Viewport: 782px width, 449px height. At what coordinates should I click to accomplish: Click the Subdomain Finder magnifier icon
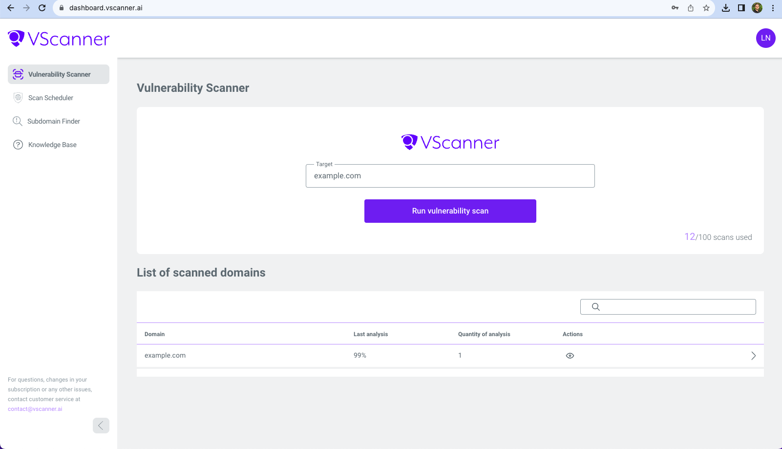pos(18,121)
